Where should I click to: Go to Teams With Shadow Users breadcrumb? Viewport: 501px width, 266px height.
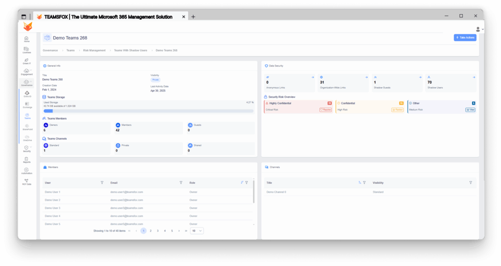click(130, 50)
